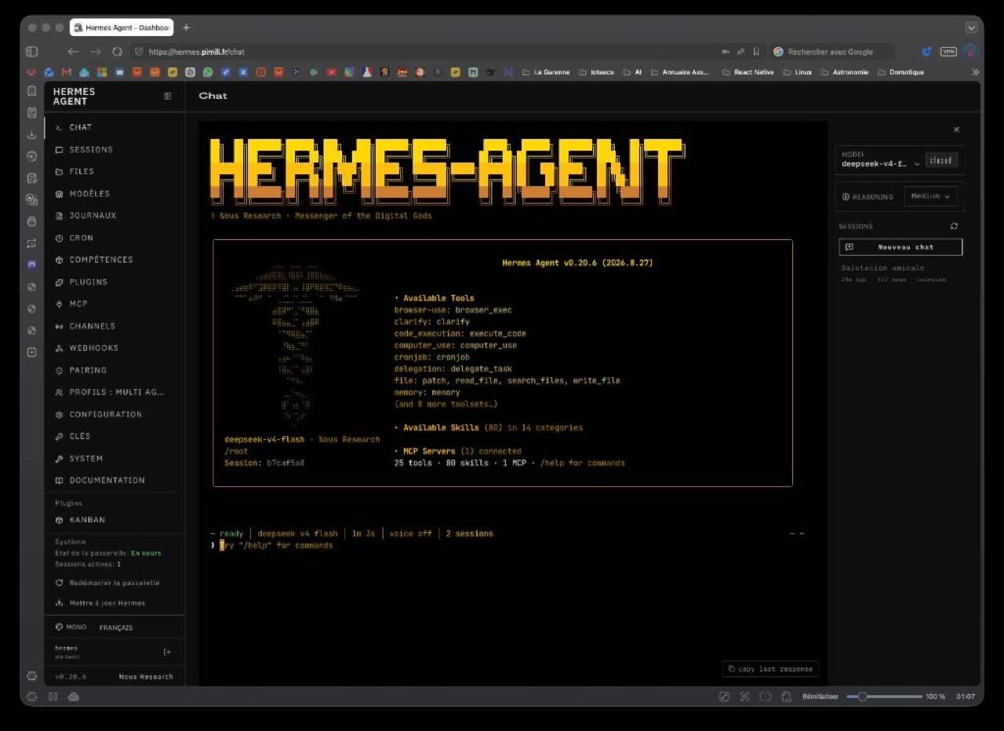Open the 'Salutation amicale' session
The image size is (1004, 731).
point(900,272)
